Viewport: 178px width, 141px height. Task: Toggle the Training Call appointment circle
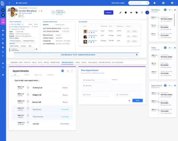pyautogui.click(x=28, y=87)
